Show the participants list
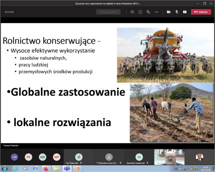This screenshot has width=215, height=172. click(132, 12)
